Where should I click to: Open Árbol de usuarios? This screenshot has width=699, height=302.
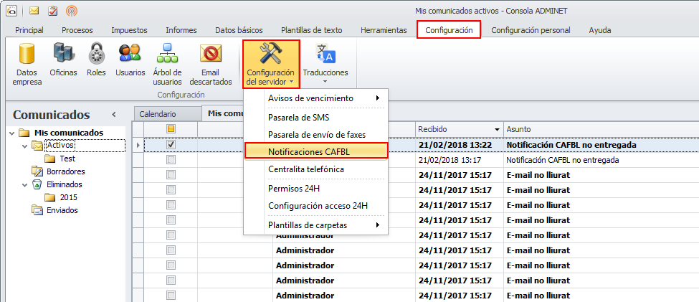(167, 65)
